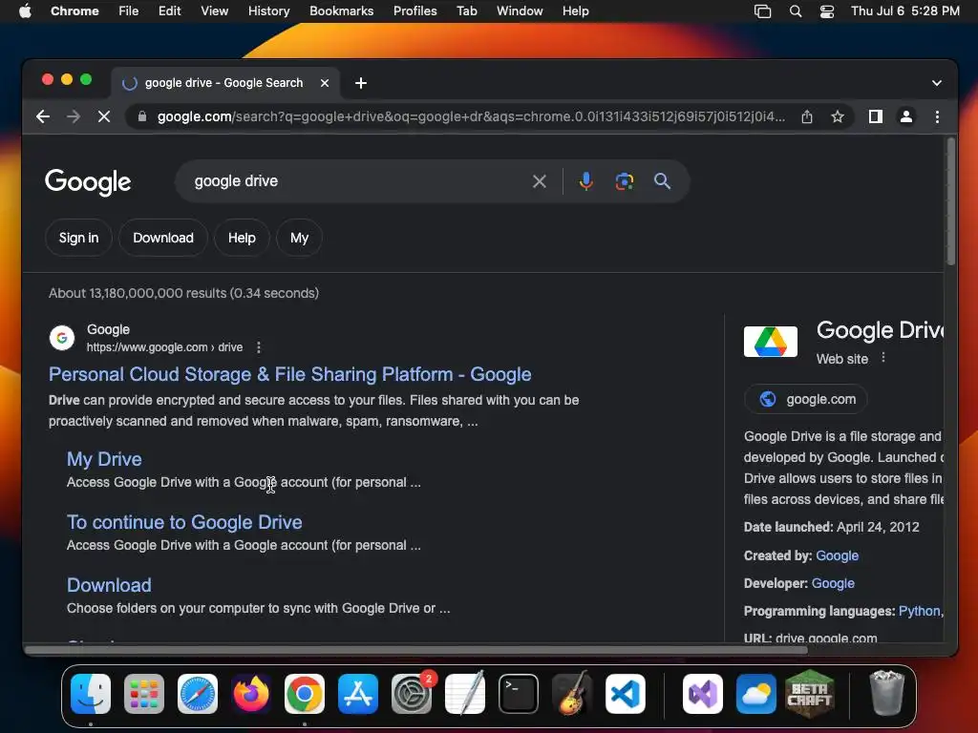The image size is (978, 733).
Task: Open Visual Studio Code from the Dock
Action: pos(626,694)
